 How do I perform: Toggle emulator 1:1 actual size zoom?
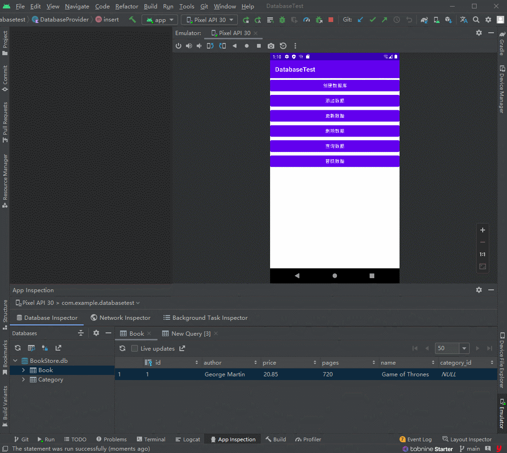(x=483, y=254)
